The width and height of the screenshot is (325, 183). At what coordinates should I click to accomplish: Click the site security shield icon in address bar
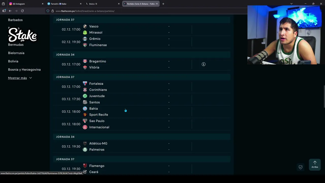(x=48, y=11)
